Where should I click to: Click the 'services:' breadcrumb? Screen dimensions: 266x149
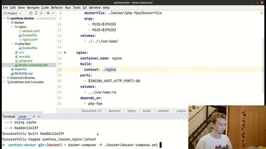(x=115, y=111)
